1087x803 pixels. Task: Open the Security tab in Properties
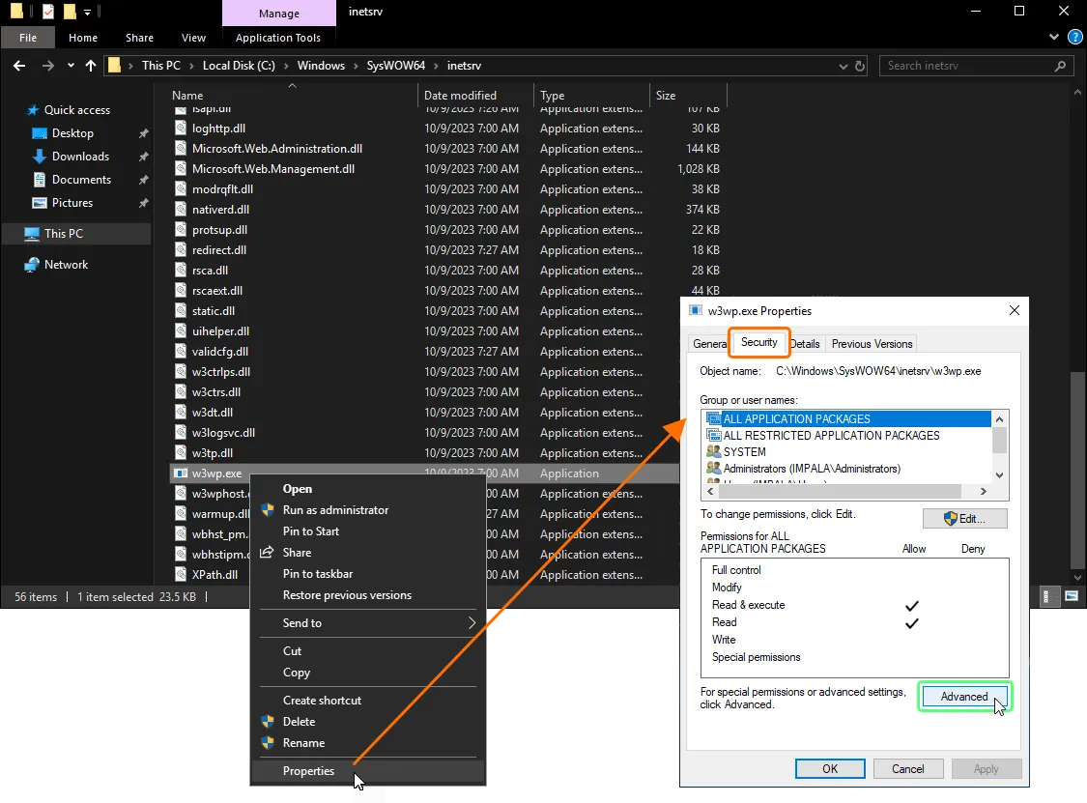click(x=759, y=342)
